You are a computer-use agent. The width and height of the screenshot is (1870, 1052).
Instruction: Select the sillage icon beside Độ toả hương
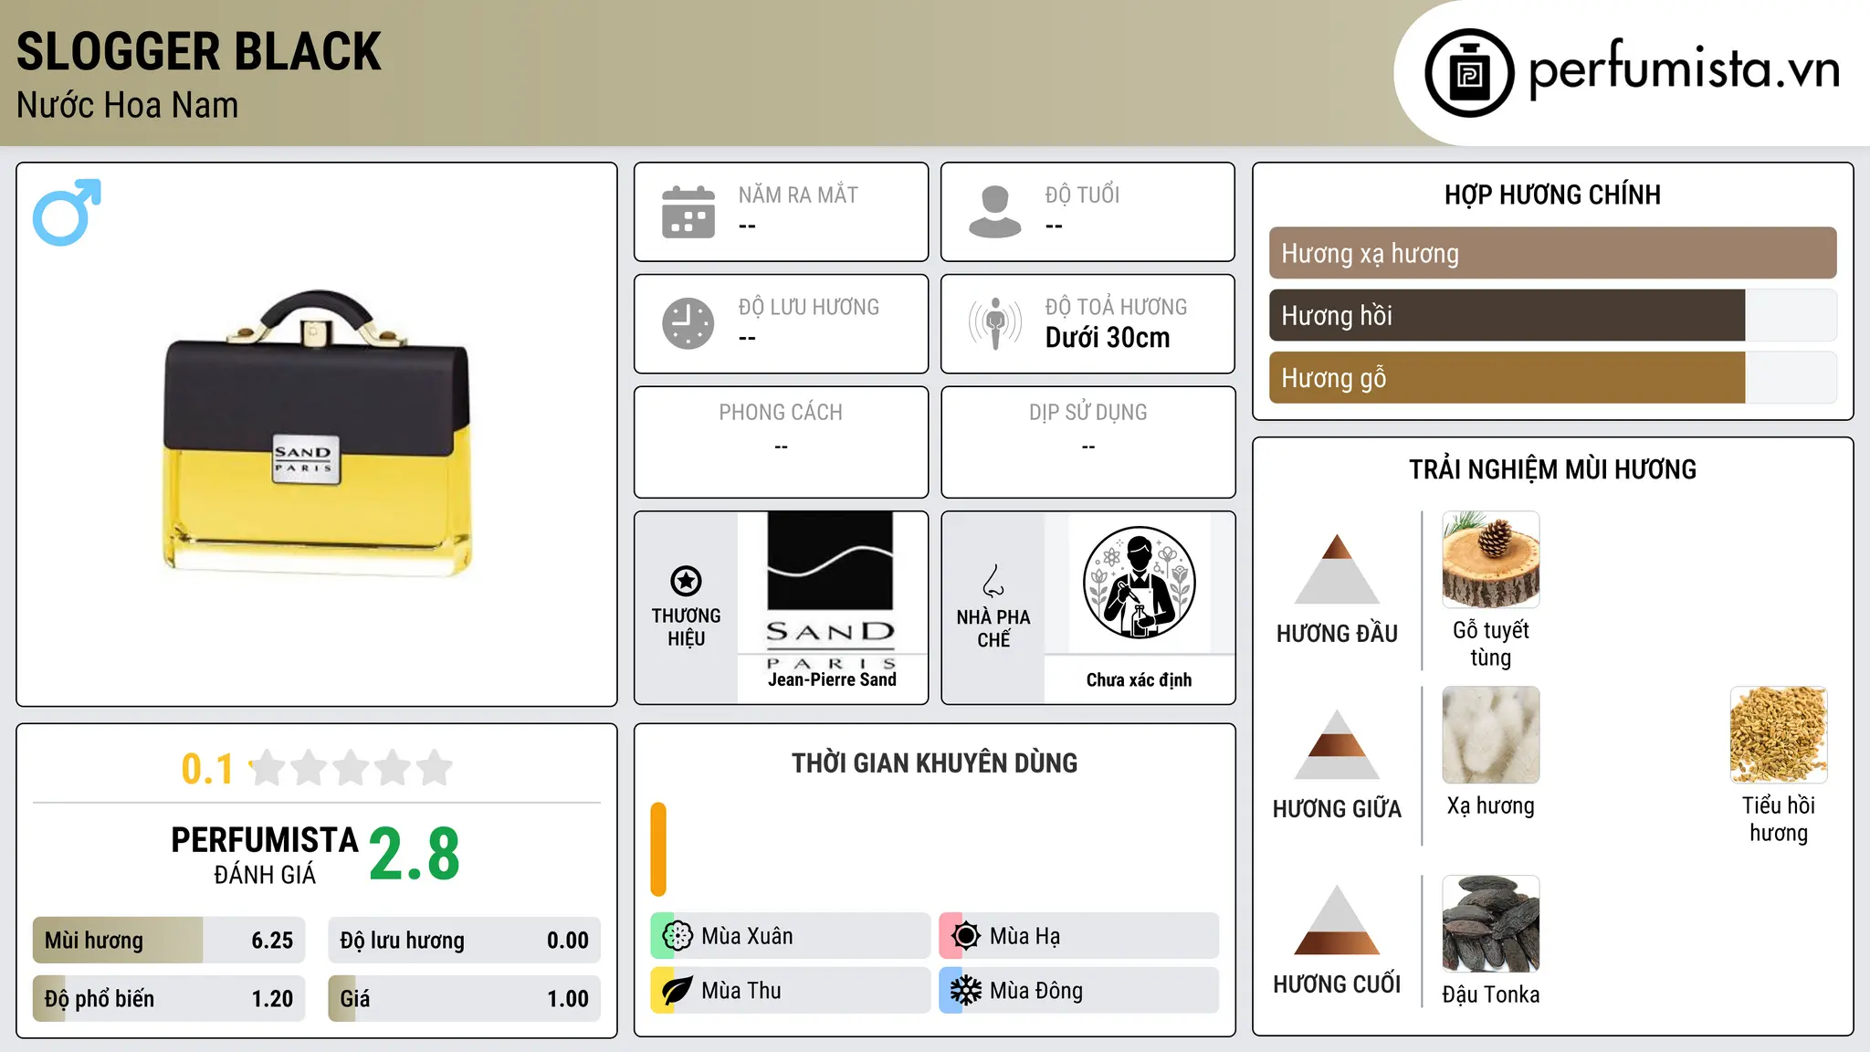[995, 323]
